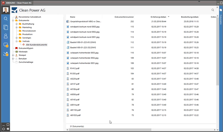Select solarpark hohenheide 0003.jpg
This screenshot has width=223, height=132.
(x=84, y=53)
